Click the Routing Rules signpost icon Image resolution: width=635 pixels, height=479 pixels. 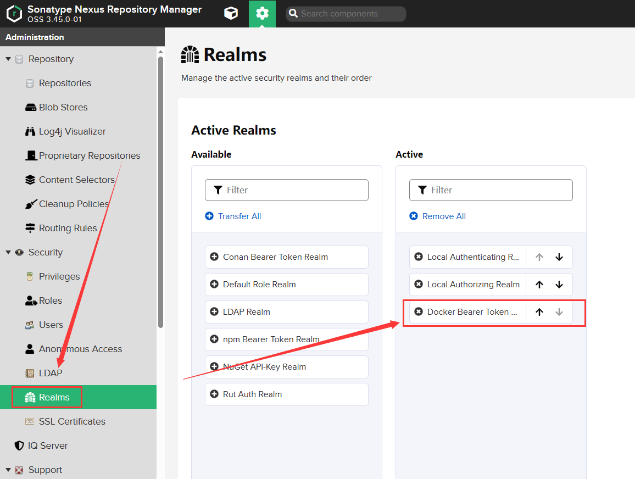click(30, 228)
